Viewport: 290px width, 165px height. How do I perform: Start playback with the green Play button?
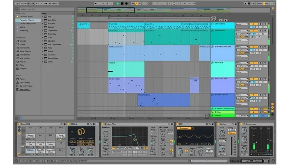[118, 3]
